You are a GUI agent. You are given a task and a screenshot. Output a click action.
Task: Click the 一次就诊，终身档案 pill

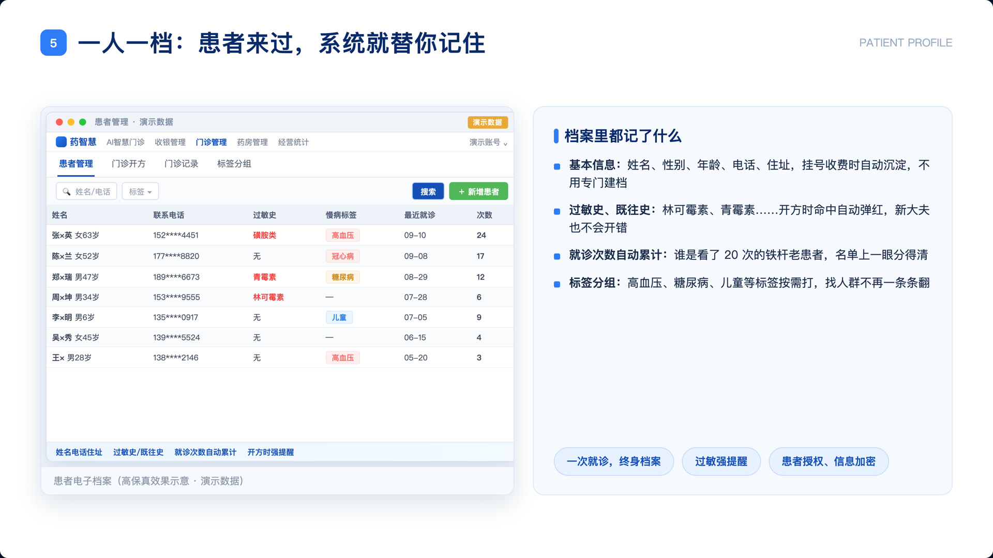[613, 461]
